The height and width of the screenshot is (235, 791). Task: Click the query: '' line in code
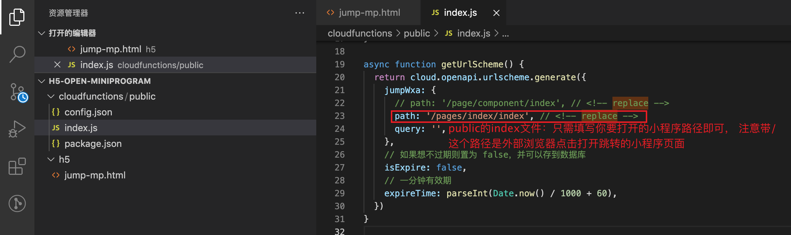pos(420,129)
